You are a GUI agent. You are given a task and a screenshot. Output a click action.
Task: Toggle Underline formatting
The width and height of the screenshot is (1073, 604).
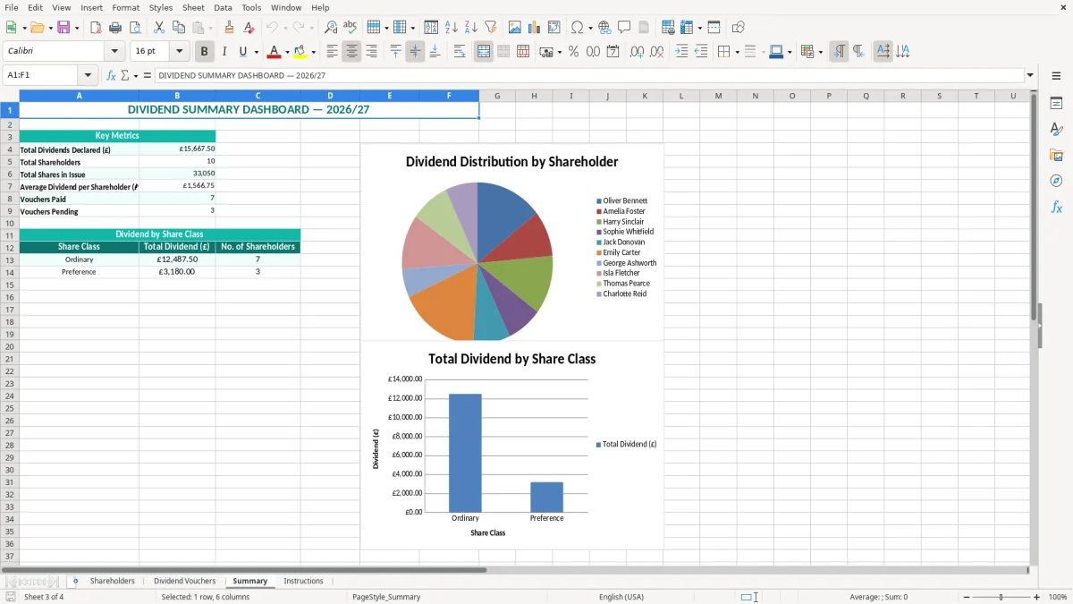click(x=243, y=52)
